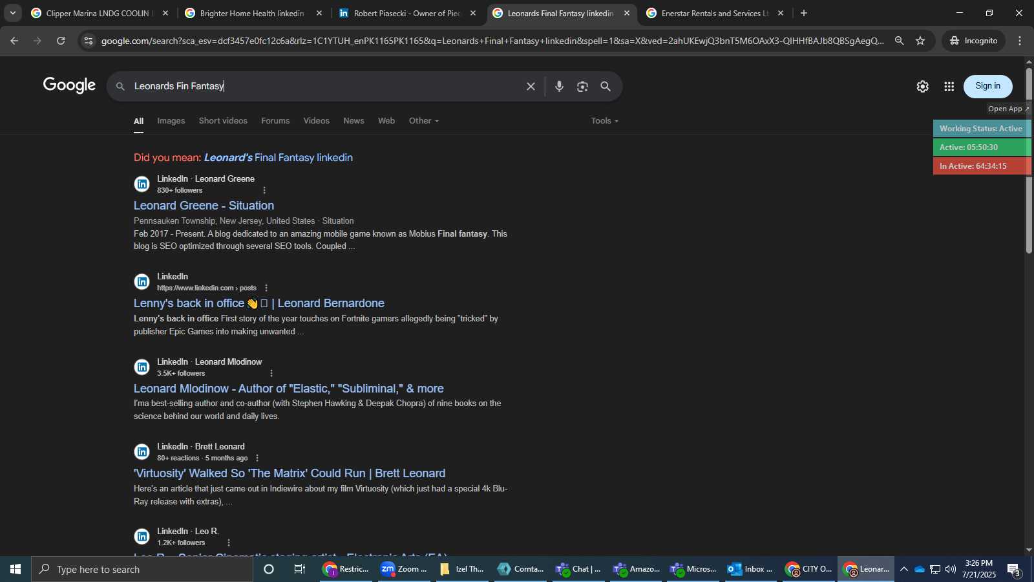Viewport: 1034px width, 582px height.
Task: Open the tab search dropdown arrow
Action: coord(12,13)
